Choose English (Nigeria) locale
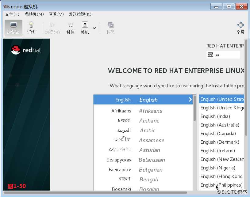Viewport: 250px width, 197px height. coord(221,168)
